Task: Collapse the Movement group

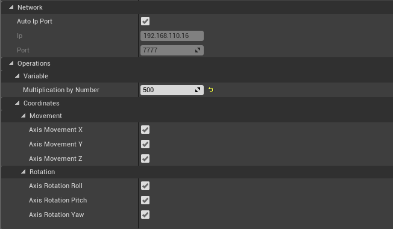Action: tap(24, 116)
